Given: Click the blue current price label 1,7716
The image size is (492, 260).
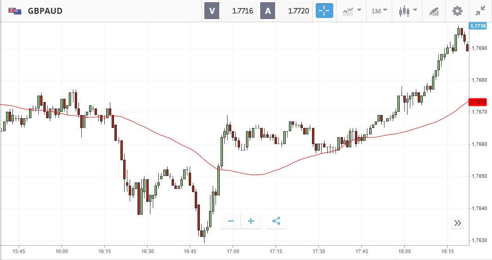Looking at the screenshot, I should pyautogui.click(x=478, y=26).
